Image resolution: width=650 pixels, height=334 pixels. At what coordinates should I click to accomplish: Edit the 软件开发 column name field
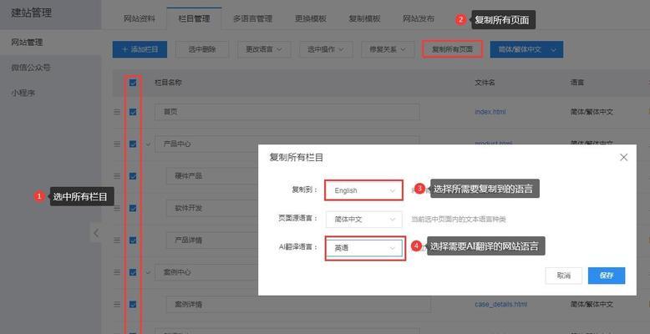coord(212,208)
